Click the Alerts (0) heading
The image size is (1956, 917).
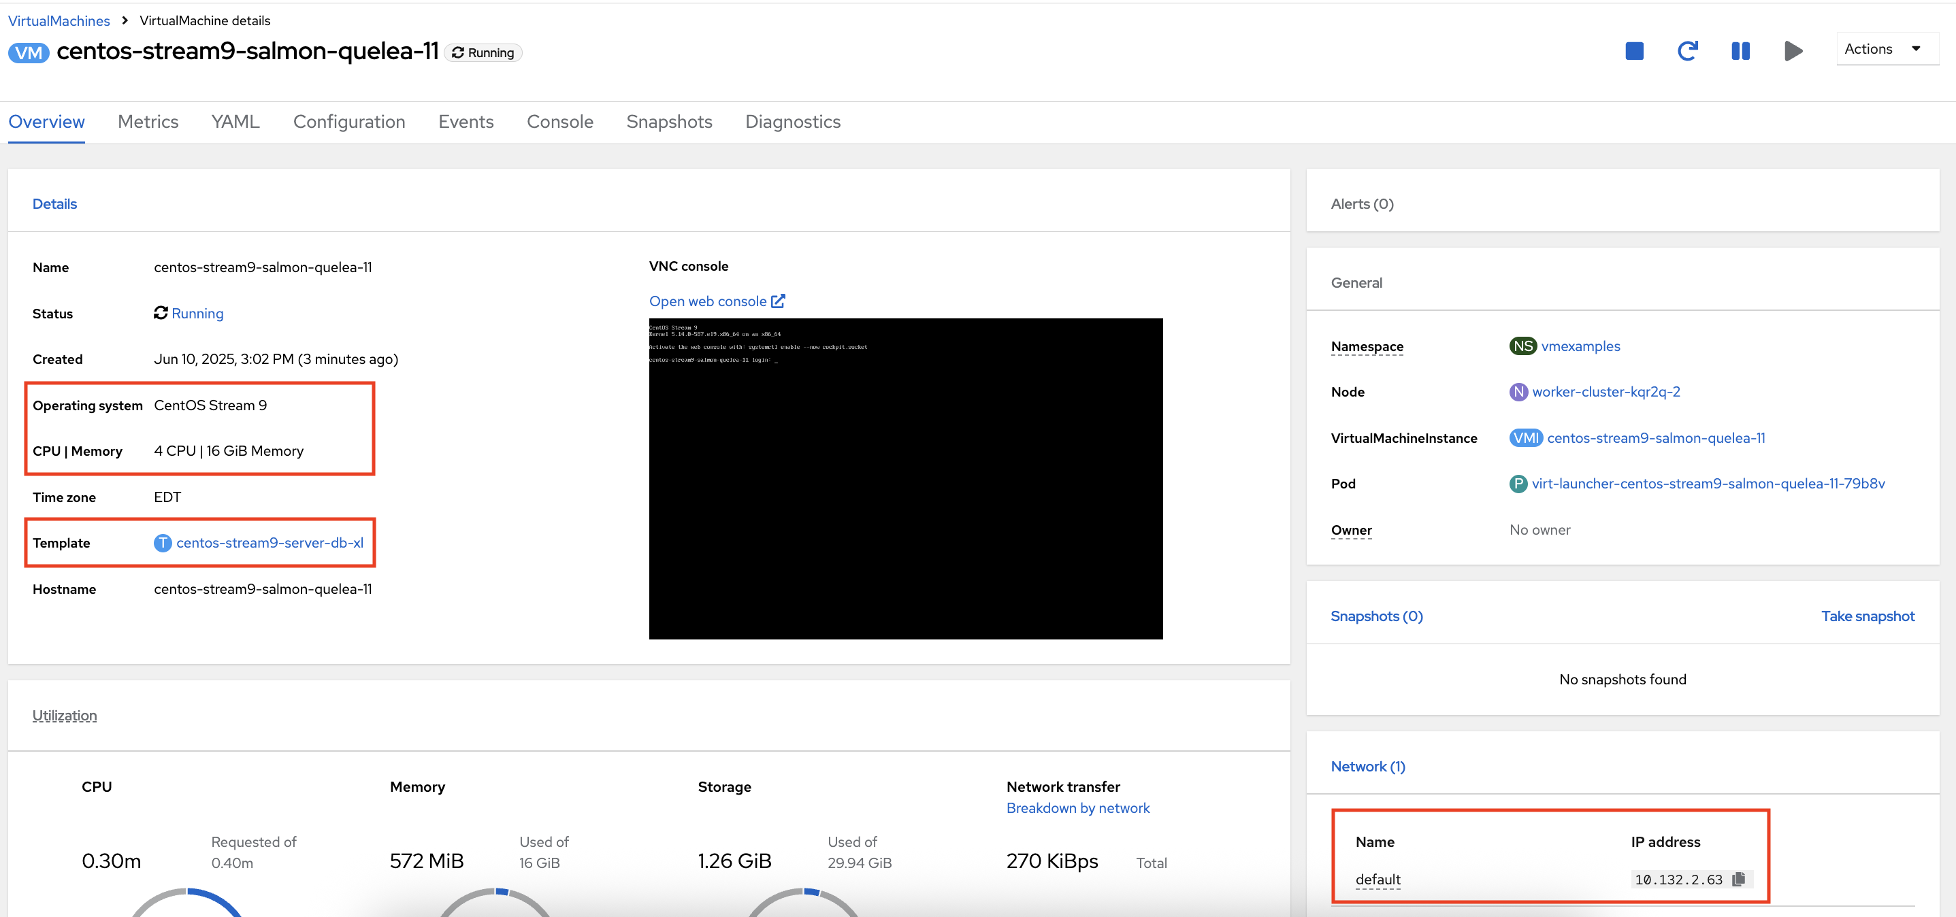point(1363,203)
